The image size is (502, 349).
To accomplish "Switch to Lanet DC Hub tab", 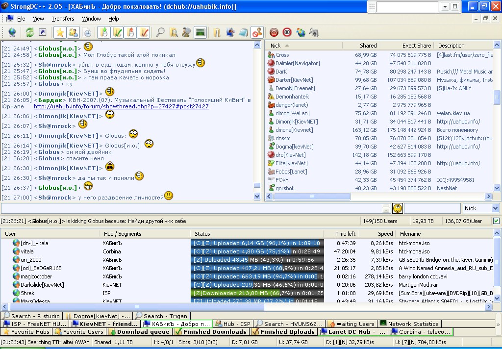I will (x=353, y=332).
